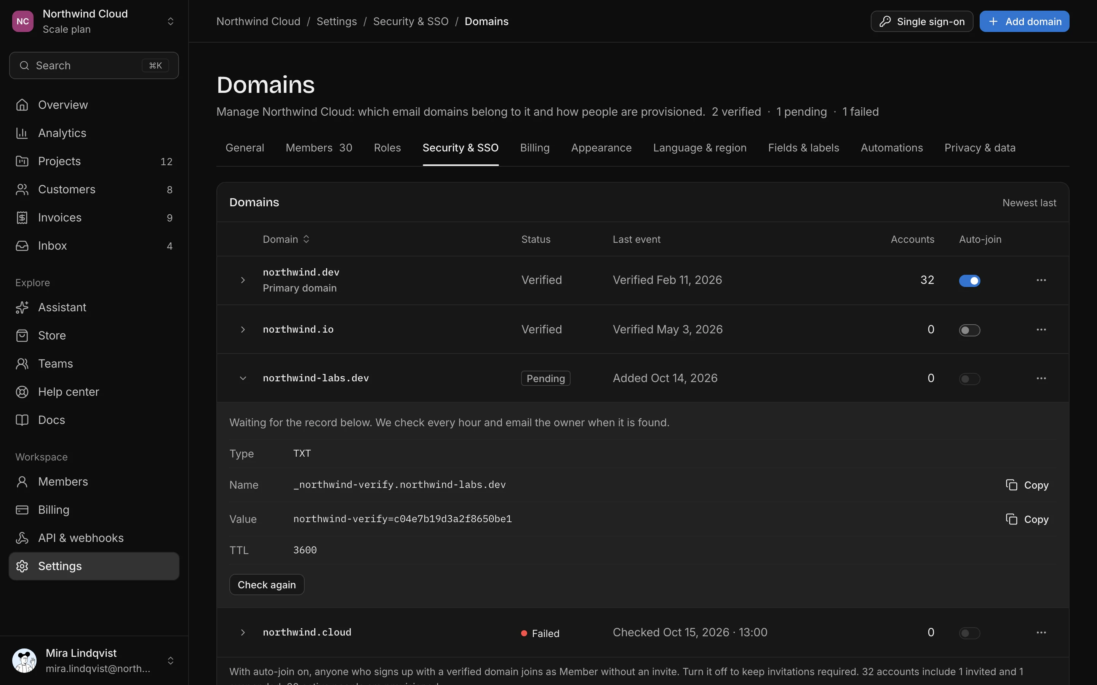The height and width of the screenshot is (685, 1097).
Task: Sort by the Domain column
Action: click(286, 239)
